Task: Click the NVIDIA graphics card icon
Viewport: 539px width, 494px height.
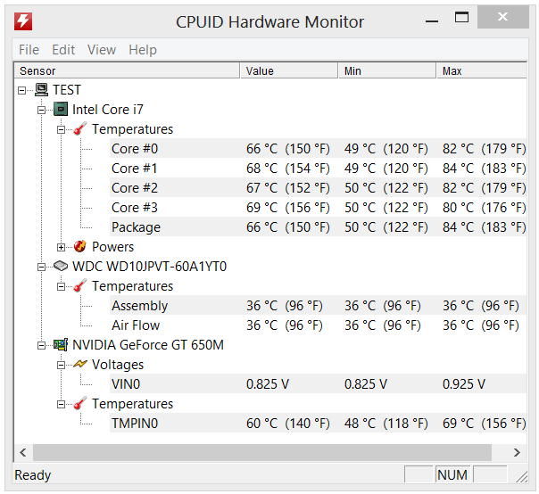Action: (x=61, y=345)
